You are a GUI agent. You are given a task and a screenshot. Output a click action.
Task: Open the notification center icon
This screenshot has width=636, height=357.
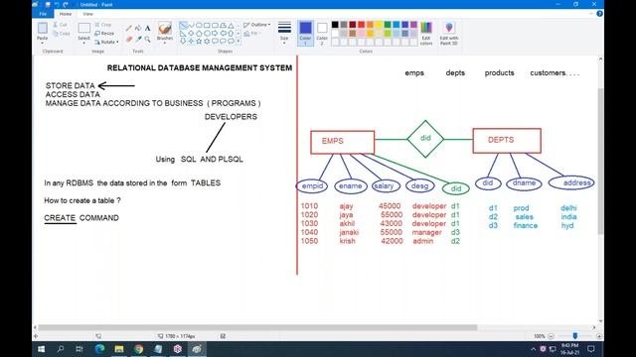pos(591,349)
